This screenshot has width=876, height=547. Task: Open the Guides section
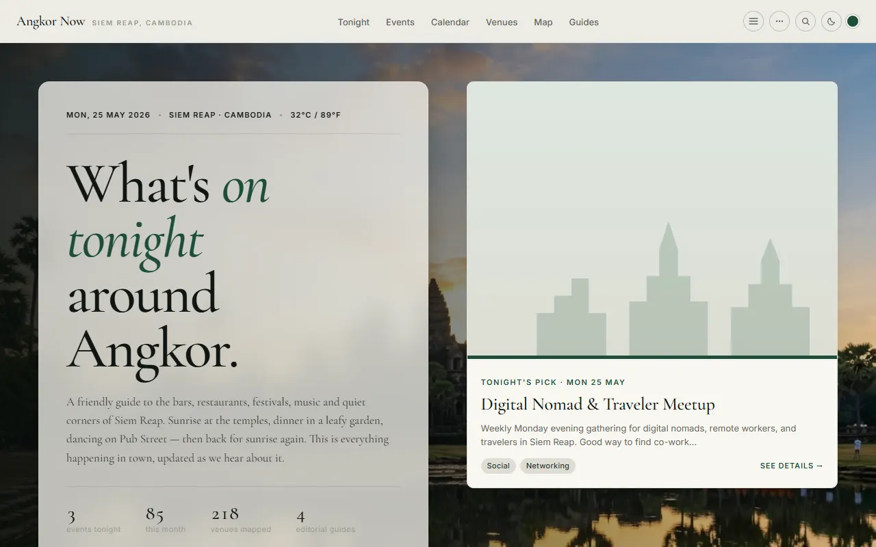pyautogui.click(x=584, y=22)
